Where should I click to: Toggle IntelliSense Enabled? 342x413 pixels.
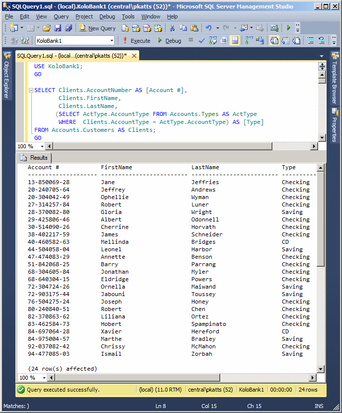(235, 41)
